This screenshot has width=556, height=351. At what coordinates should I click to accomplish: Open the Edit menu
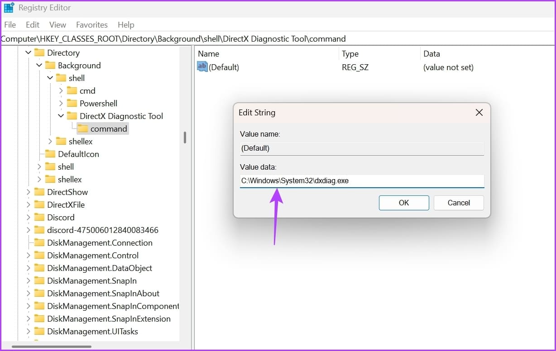pos(33,25)
